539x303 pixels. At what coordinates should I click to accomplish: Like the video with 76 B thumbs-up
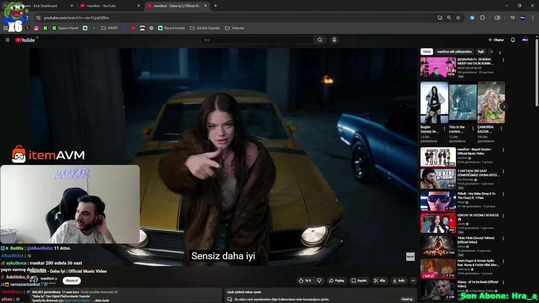(305, 281)
